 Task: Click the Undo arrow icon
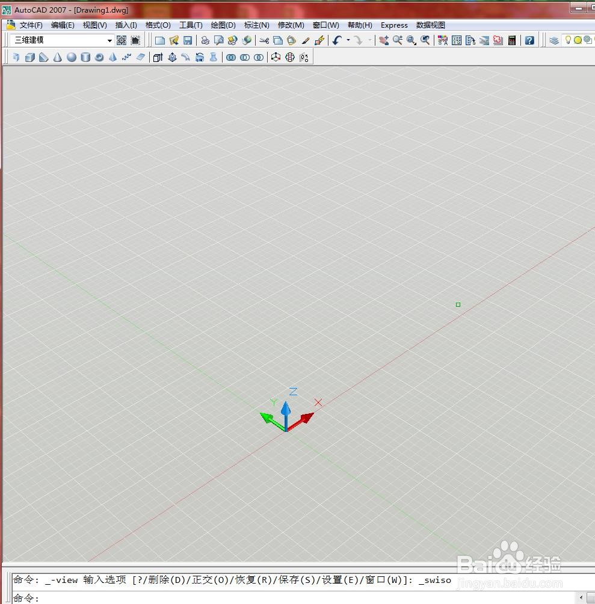337,40
